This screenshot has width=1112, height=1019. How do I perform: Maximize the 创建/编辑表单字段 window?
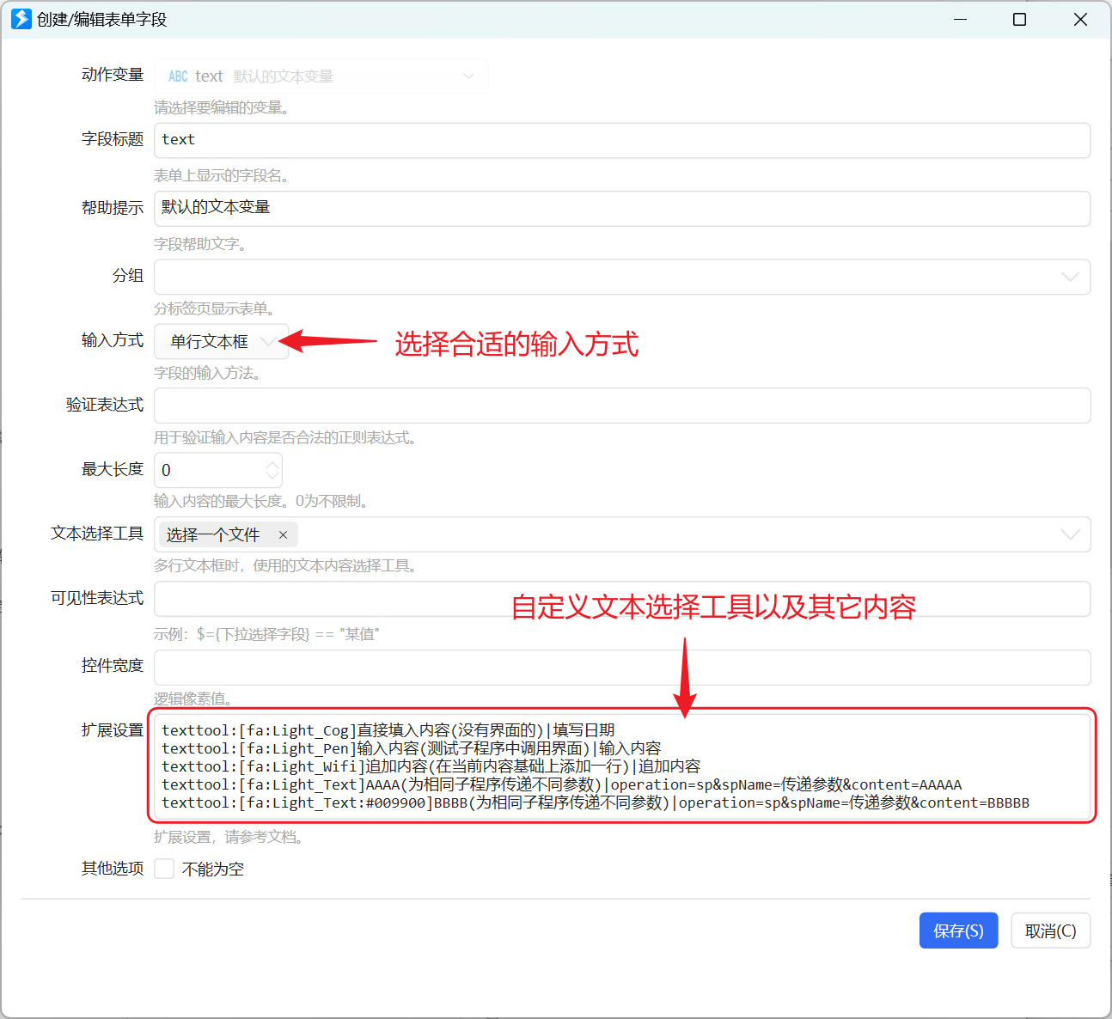point(1020,19)
